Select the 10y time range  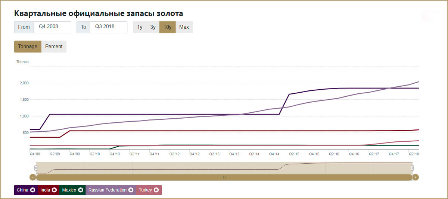(x=168, y=27)
